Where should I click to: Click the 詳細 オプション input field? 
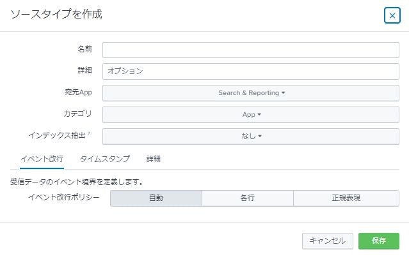(x=251, y=71)
